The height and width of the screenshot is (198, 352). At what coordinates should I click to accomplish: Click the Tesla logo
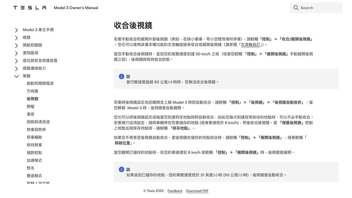click(30, 8)
